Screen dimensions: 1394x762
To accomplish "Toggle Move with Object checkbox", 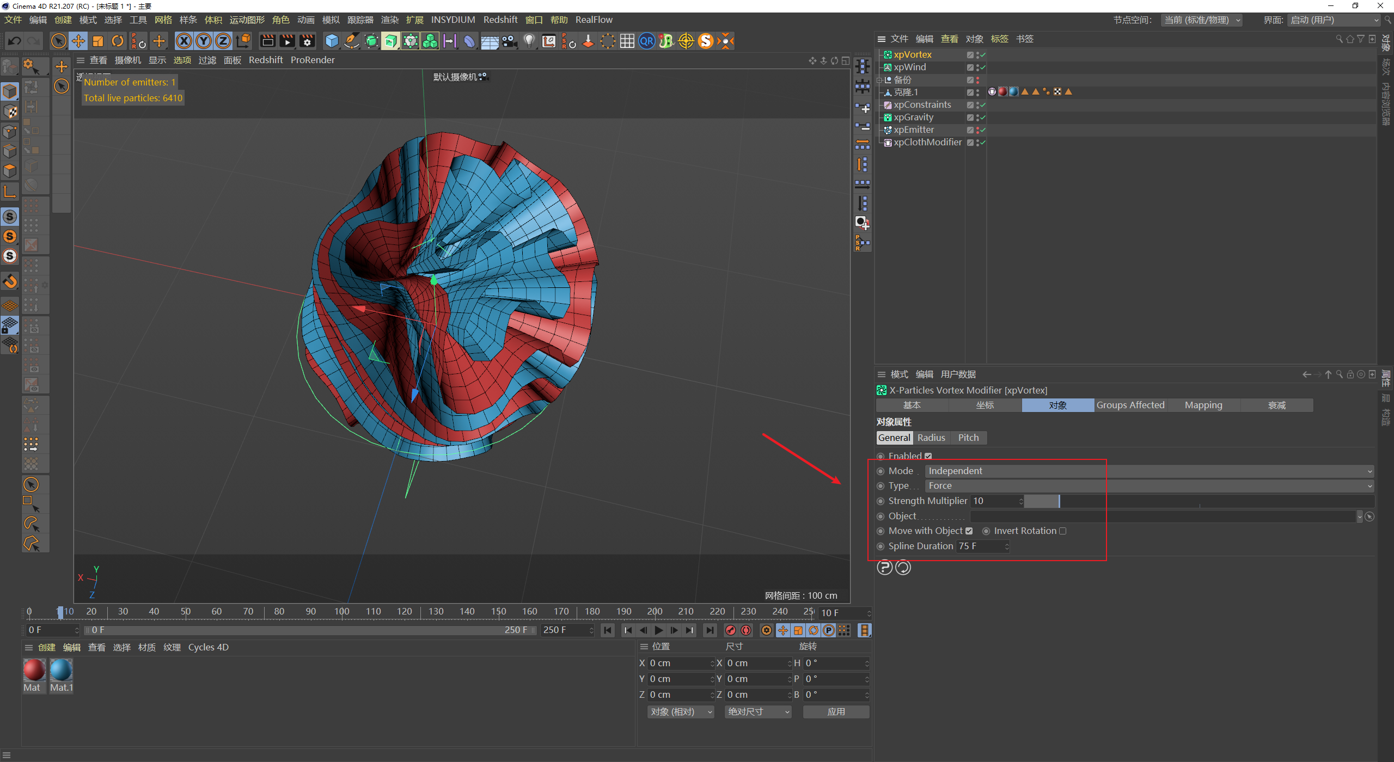I will (970, 530).
